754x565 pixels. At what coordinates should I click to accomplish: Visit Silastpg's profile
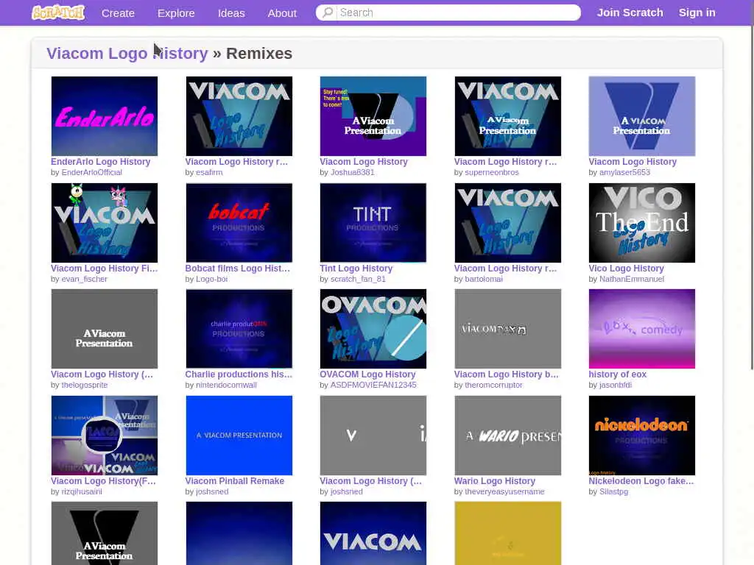(613, 492)
